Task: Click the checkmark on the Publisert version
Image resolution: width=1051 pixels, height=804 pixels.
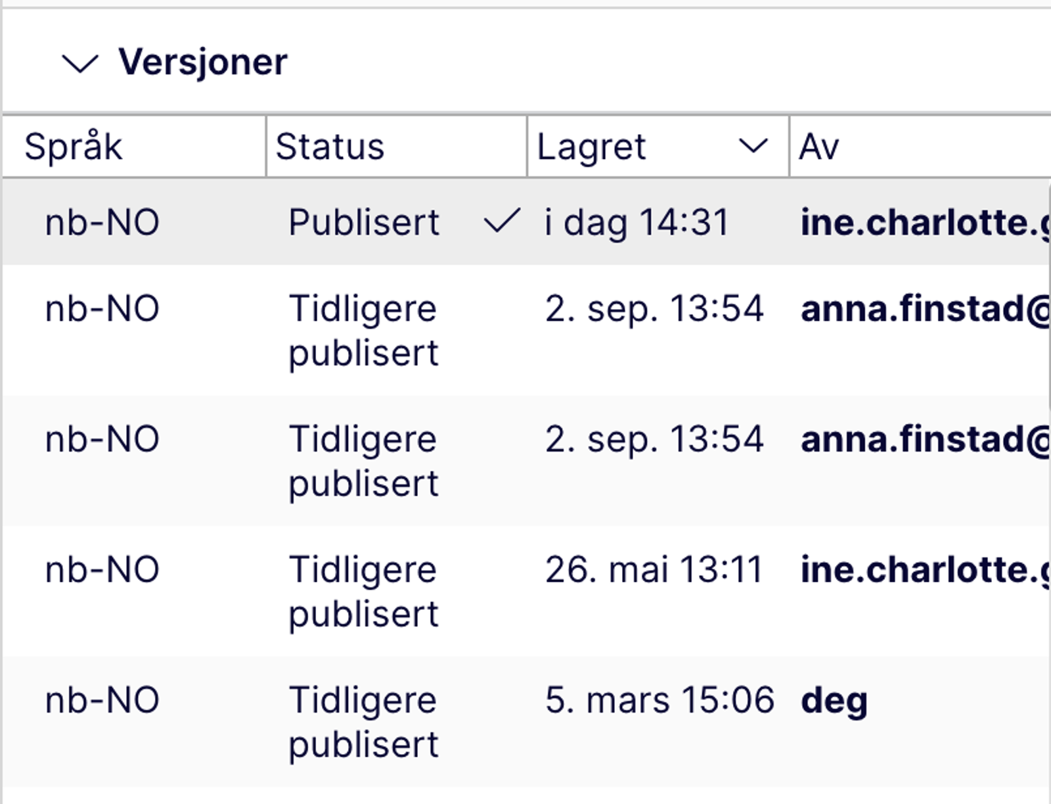Action: point(502,221)
